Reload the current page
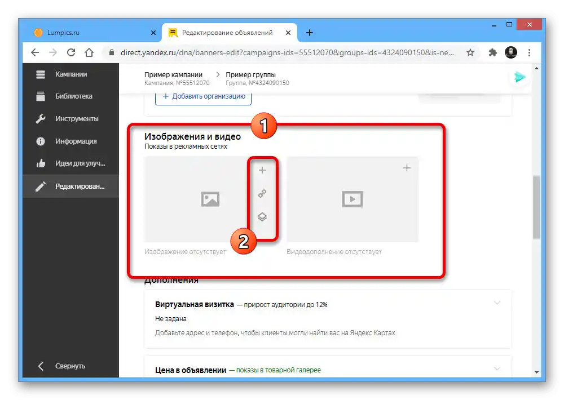The image size is (564, 400). [71, 52]
